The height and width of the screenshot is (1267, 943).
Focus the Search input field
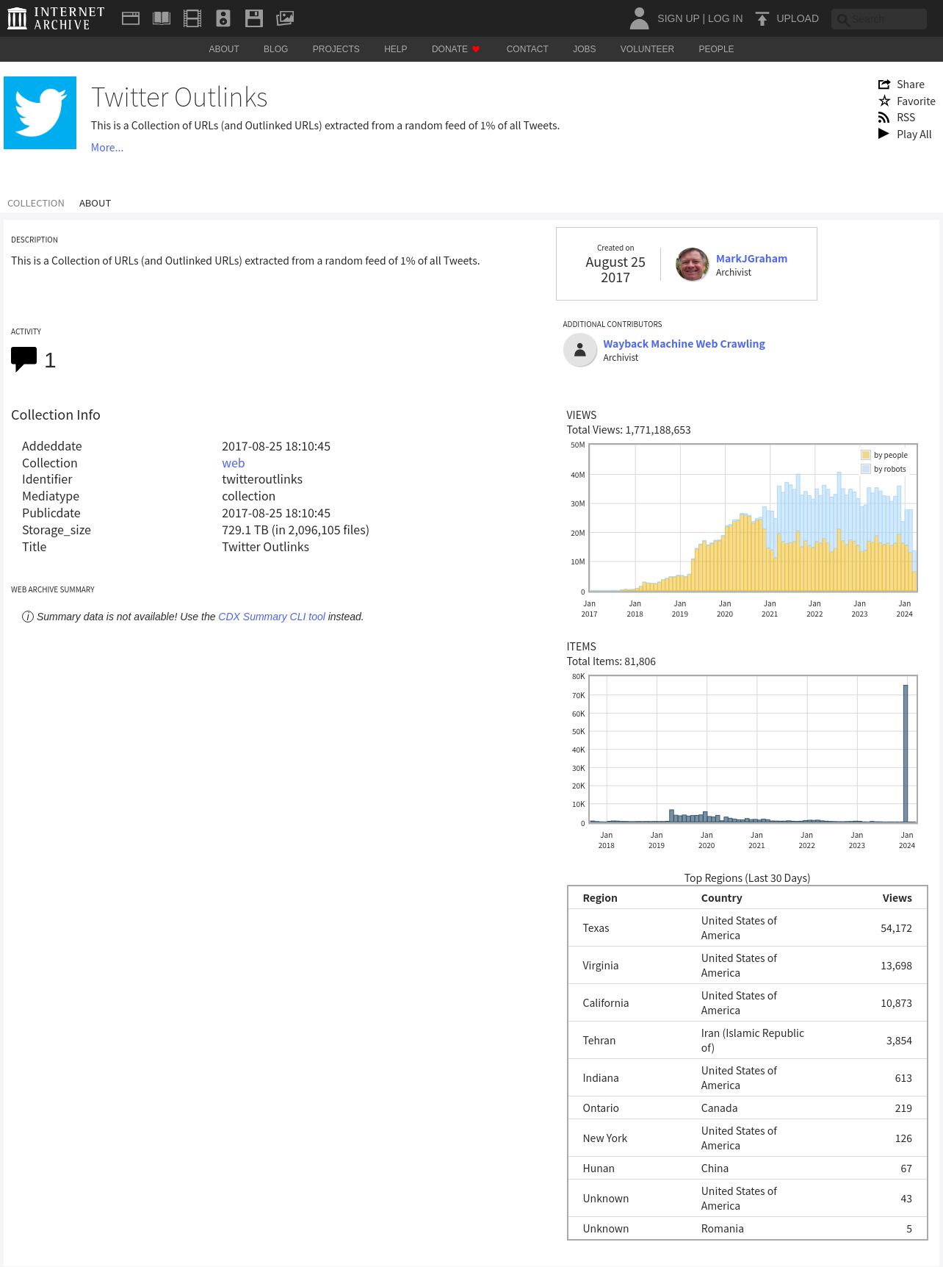(x=879, y=19)
